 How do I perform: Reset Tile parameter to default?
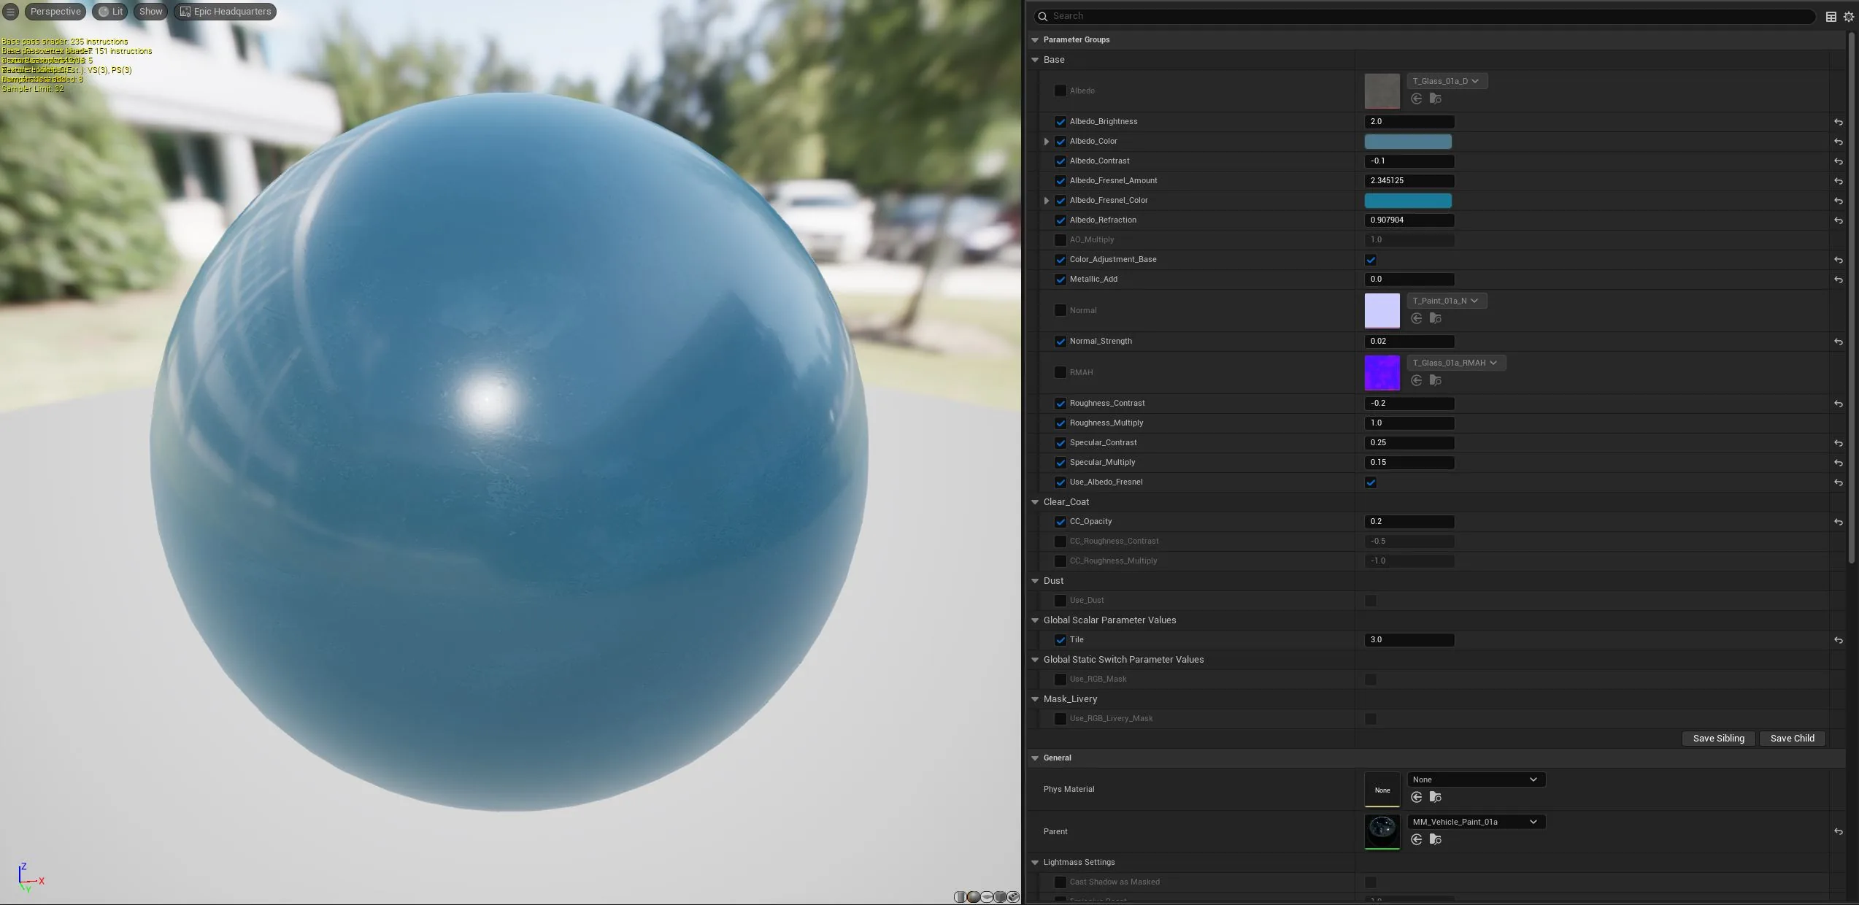[1839, 640]
